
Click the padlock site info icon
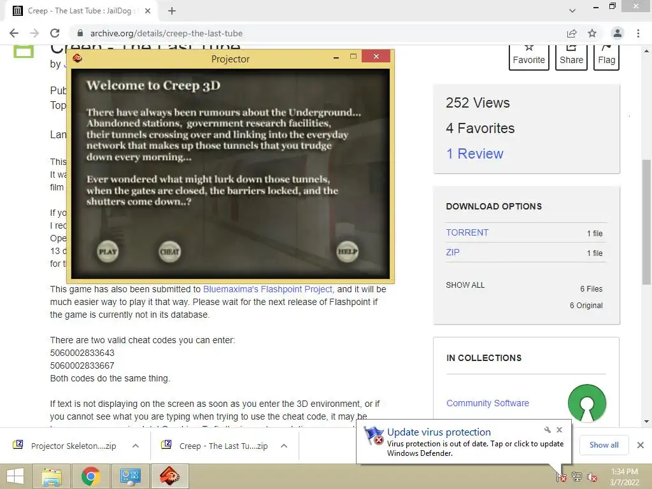(81, 33)
